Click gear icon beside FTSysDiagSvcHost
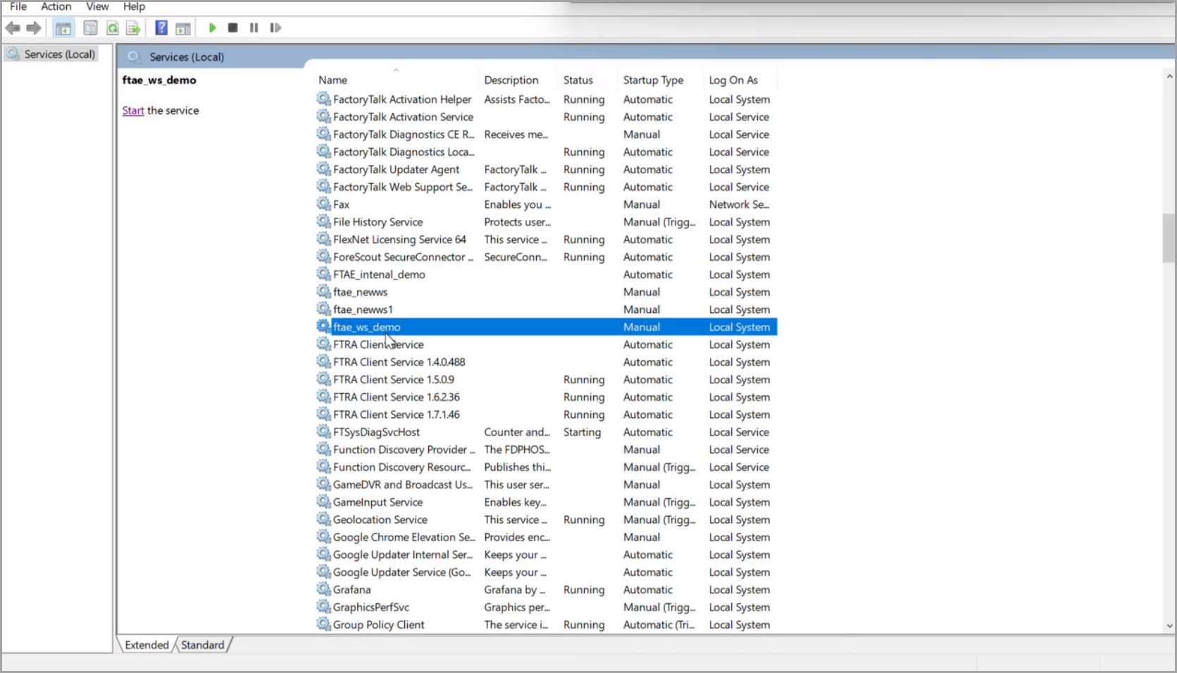Image resolution: width=1177 pixels, height=673 pixels. click(x=323, y=431)
